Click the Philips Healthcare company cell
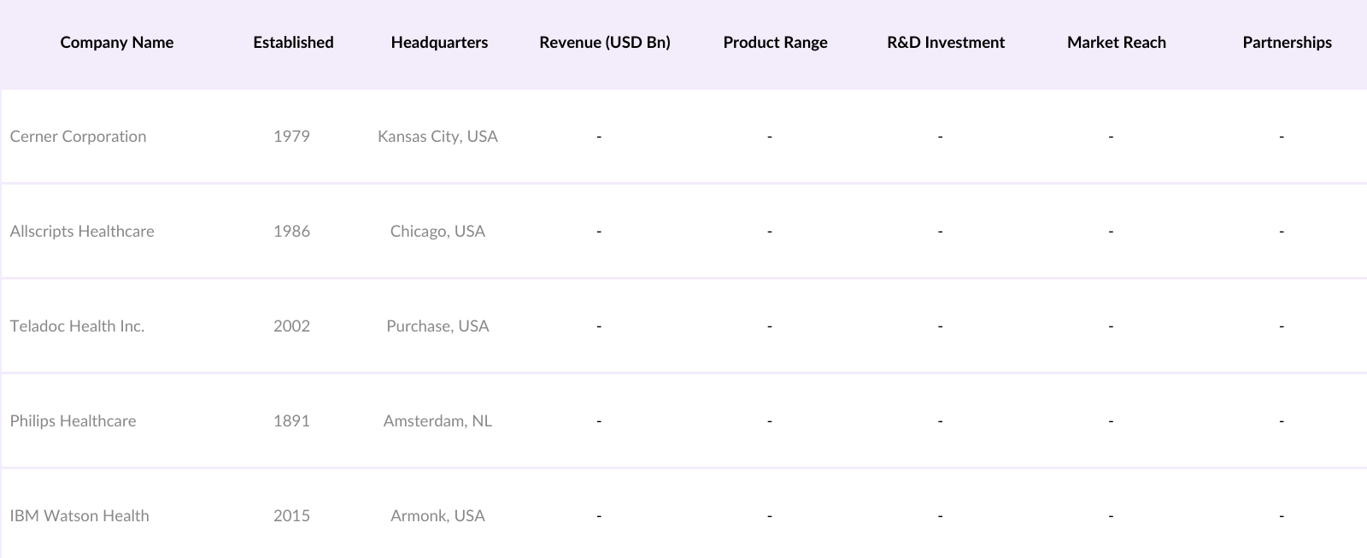 click(73, 421)
